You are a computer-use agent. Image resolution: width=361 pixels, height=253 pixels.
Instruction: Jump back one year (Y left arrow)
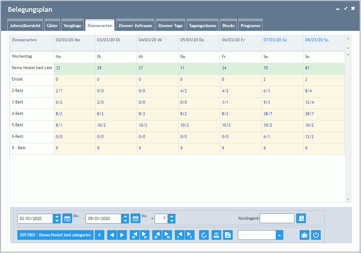tap(180, 235)
